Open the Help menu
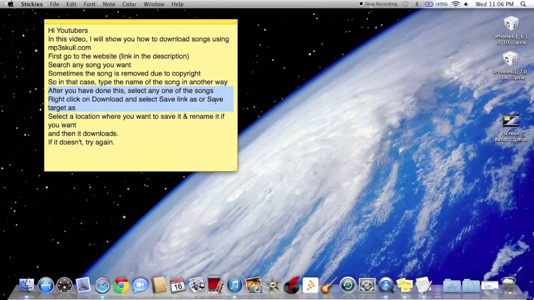Screen dimensions: 534x300 (x=178, y=4)
